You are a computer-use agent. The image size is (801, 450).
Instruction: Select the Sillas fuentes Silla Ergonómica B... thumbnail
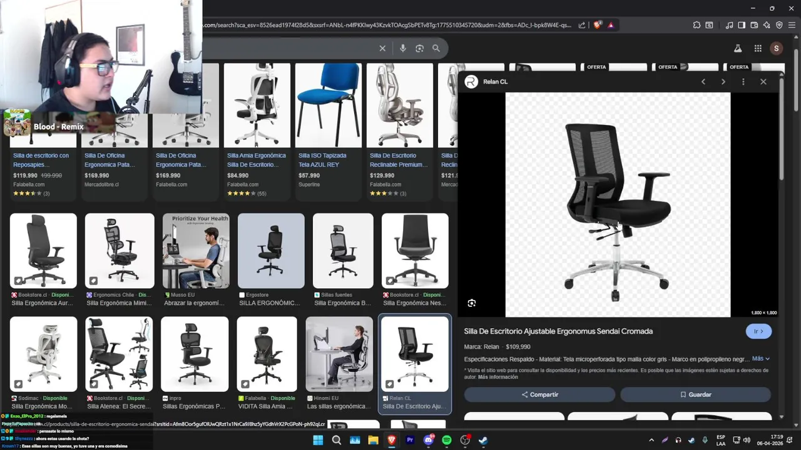[x=343, y=251]
